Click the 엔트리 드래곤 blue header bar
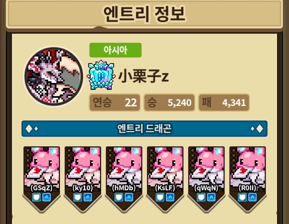The height and width of the screenshot is (224, 289). click(x=144, y=129)
